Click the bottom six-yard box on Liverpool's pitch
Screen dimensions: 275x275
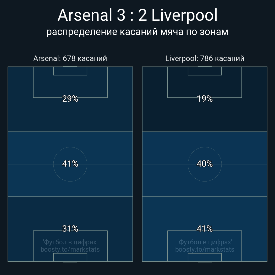[x=205, y=257]
